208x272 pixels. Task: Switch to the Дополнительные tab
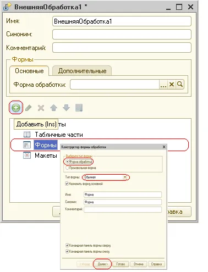click(82, 71)
